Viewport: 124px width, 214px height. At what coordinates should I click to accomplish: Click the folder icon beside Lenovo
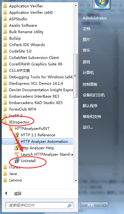click(5, 180)
